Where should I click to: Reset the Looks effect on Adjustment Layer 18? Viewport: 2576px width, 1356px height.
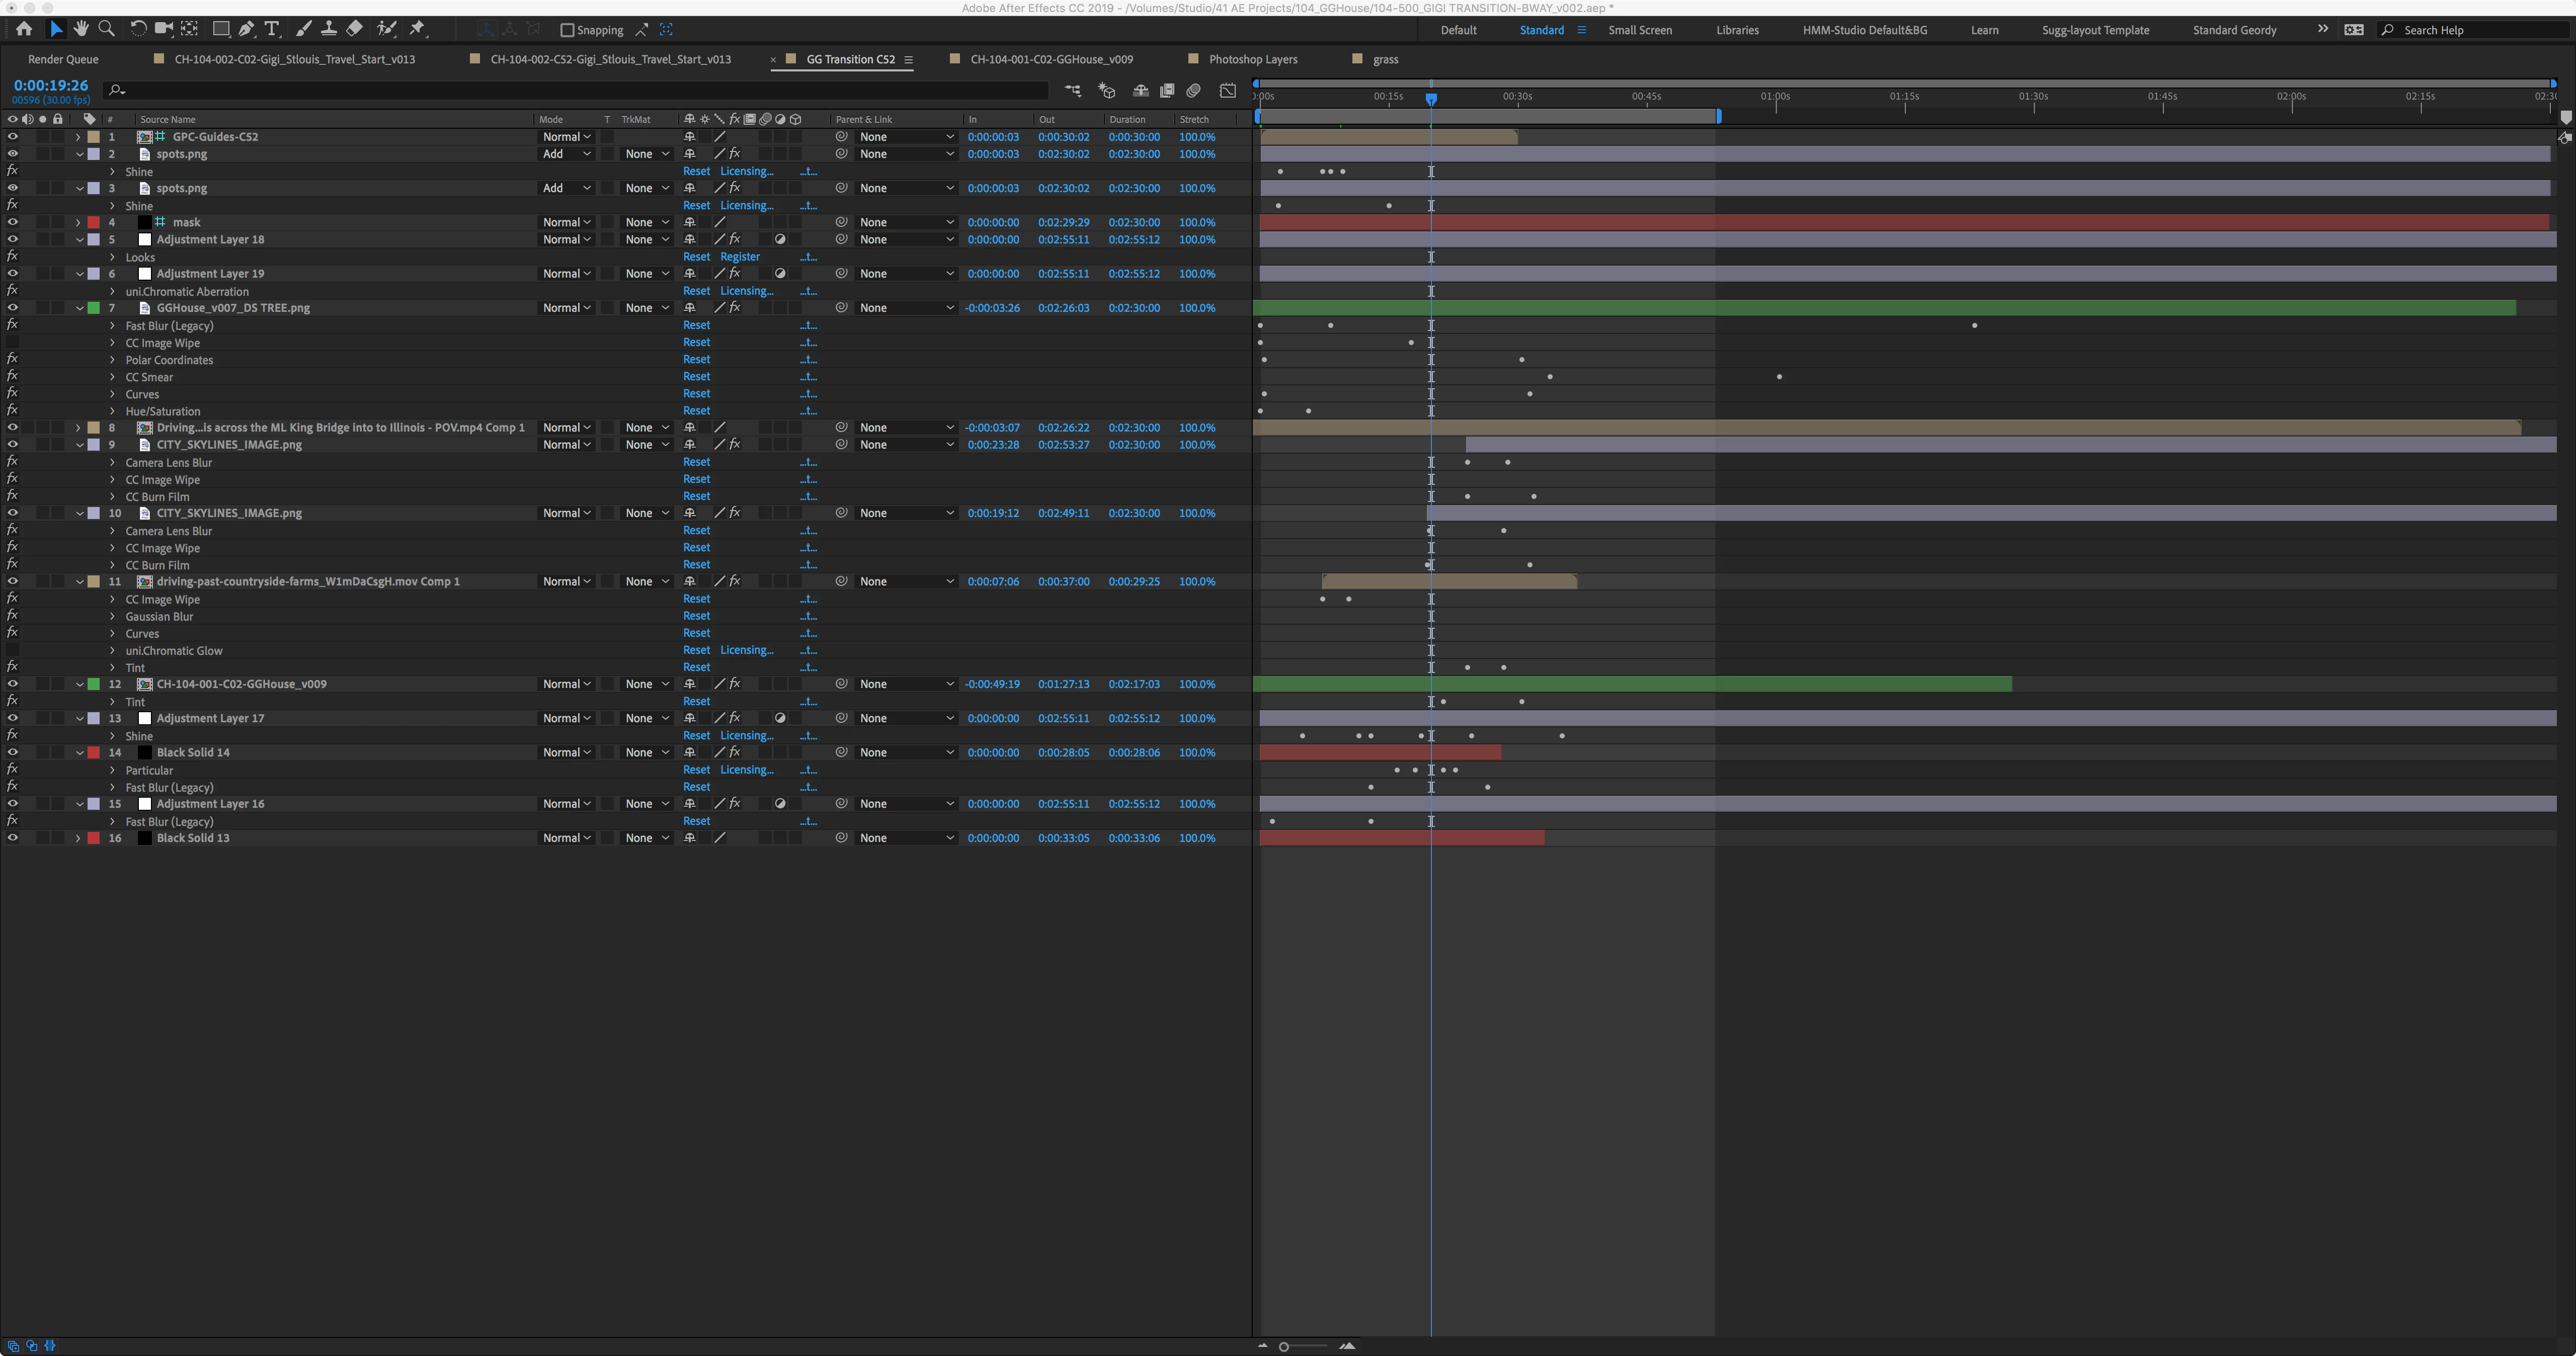click(696, 257)
